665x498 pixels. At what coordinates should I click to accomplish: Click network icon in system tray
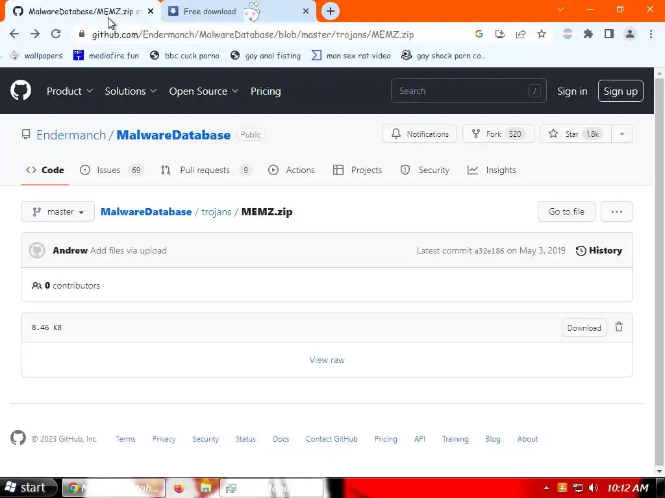(x=577, y=488)
